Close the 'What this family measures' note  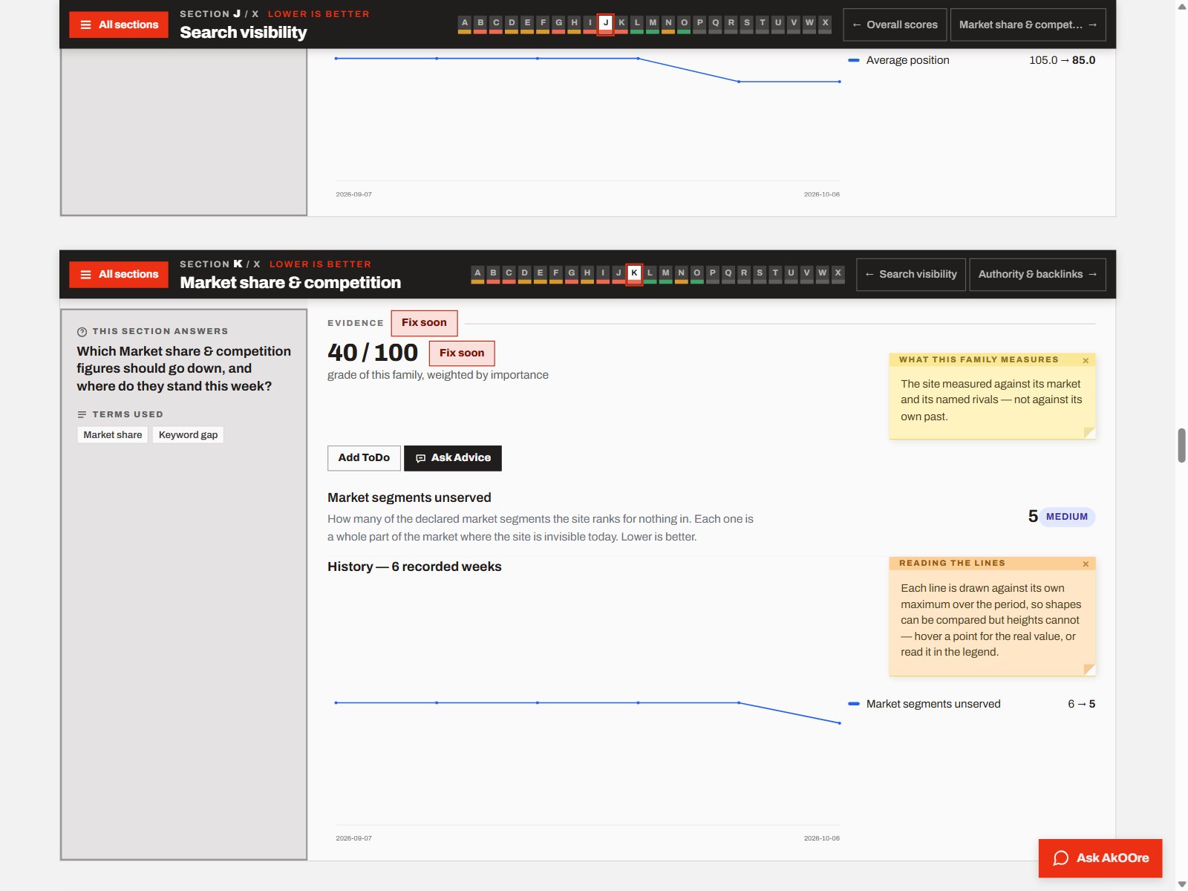tap(1086, 360)
